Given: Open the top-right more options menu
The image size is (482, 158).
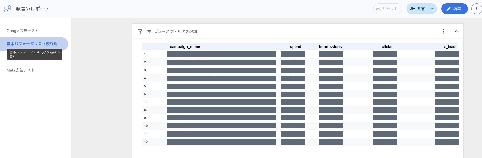Looking at the screenshot, I should pyautogui.click(x=476, y=9).
